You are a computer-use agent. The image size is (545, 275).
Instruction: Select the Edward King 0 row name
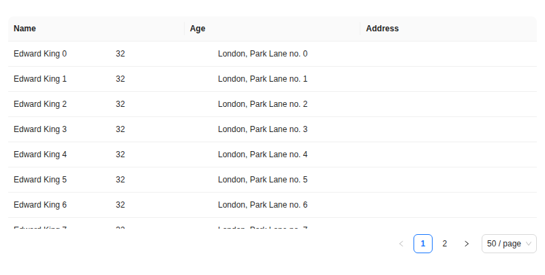(40, 54)
